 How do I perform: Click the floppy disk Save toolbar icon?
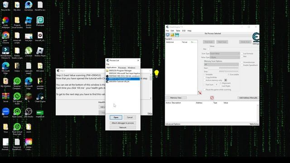click(x=177, y=35)
